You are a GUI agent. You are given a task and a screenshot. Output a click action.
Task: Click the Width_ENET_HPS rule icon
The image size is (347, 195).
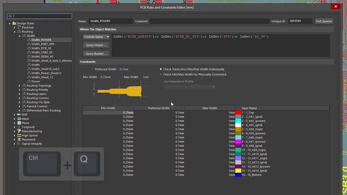[29, 44]
